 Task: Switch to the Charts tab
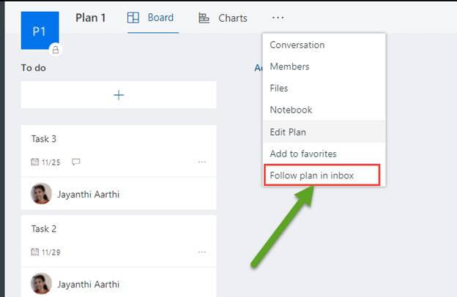coord(223,18)
